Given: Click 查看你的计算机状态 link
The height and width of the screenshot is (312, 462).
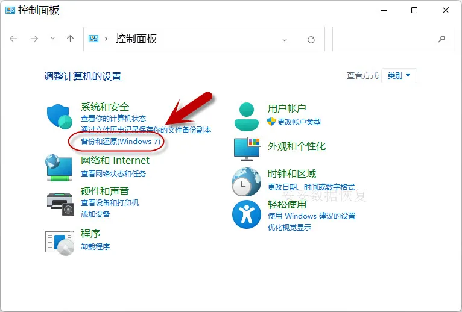Looking at the screenshot, I should (113, 119).
